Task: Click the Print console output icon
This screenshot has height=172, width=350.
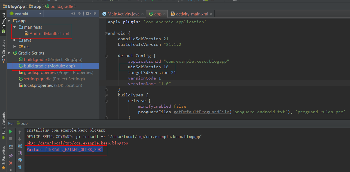Action: coord(20,160)
